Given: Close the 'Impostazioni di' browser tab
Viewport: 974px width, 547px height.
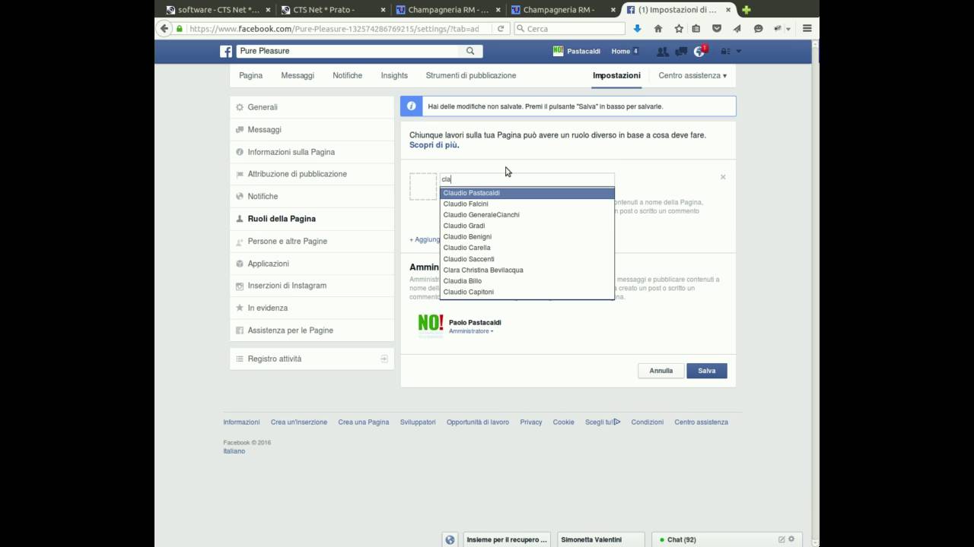Looking at the screenshot, I should point(727,10).
